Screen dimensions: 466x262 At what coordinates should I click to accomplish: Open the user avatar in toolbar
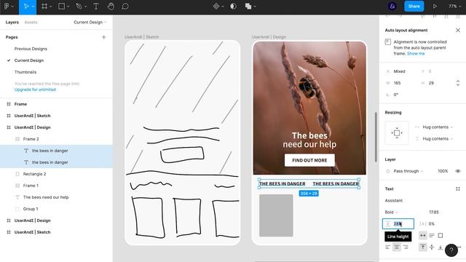pyautogui.click(x=392, y=7)
